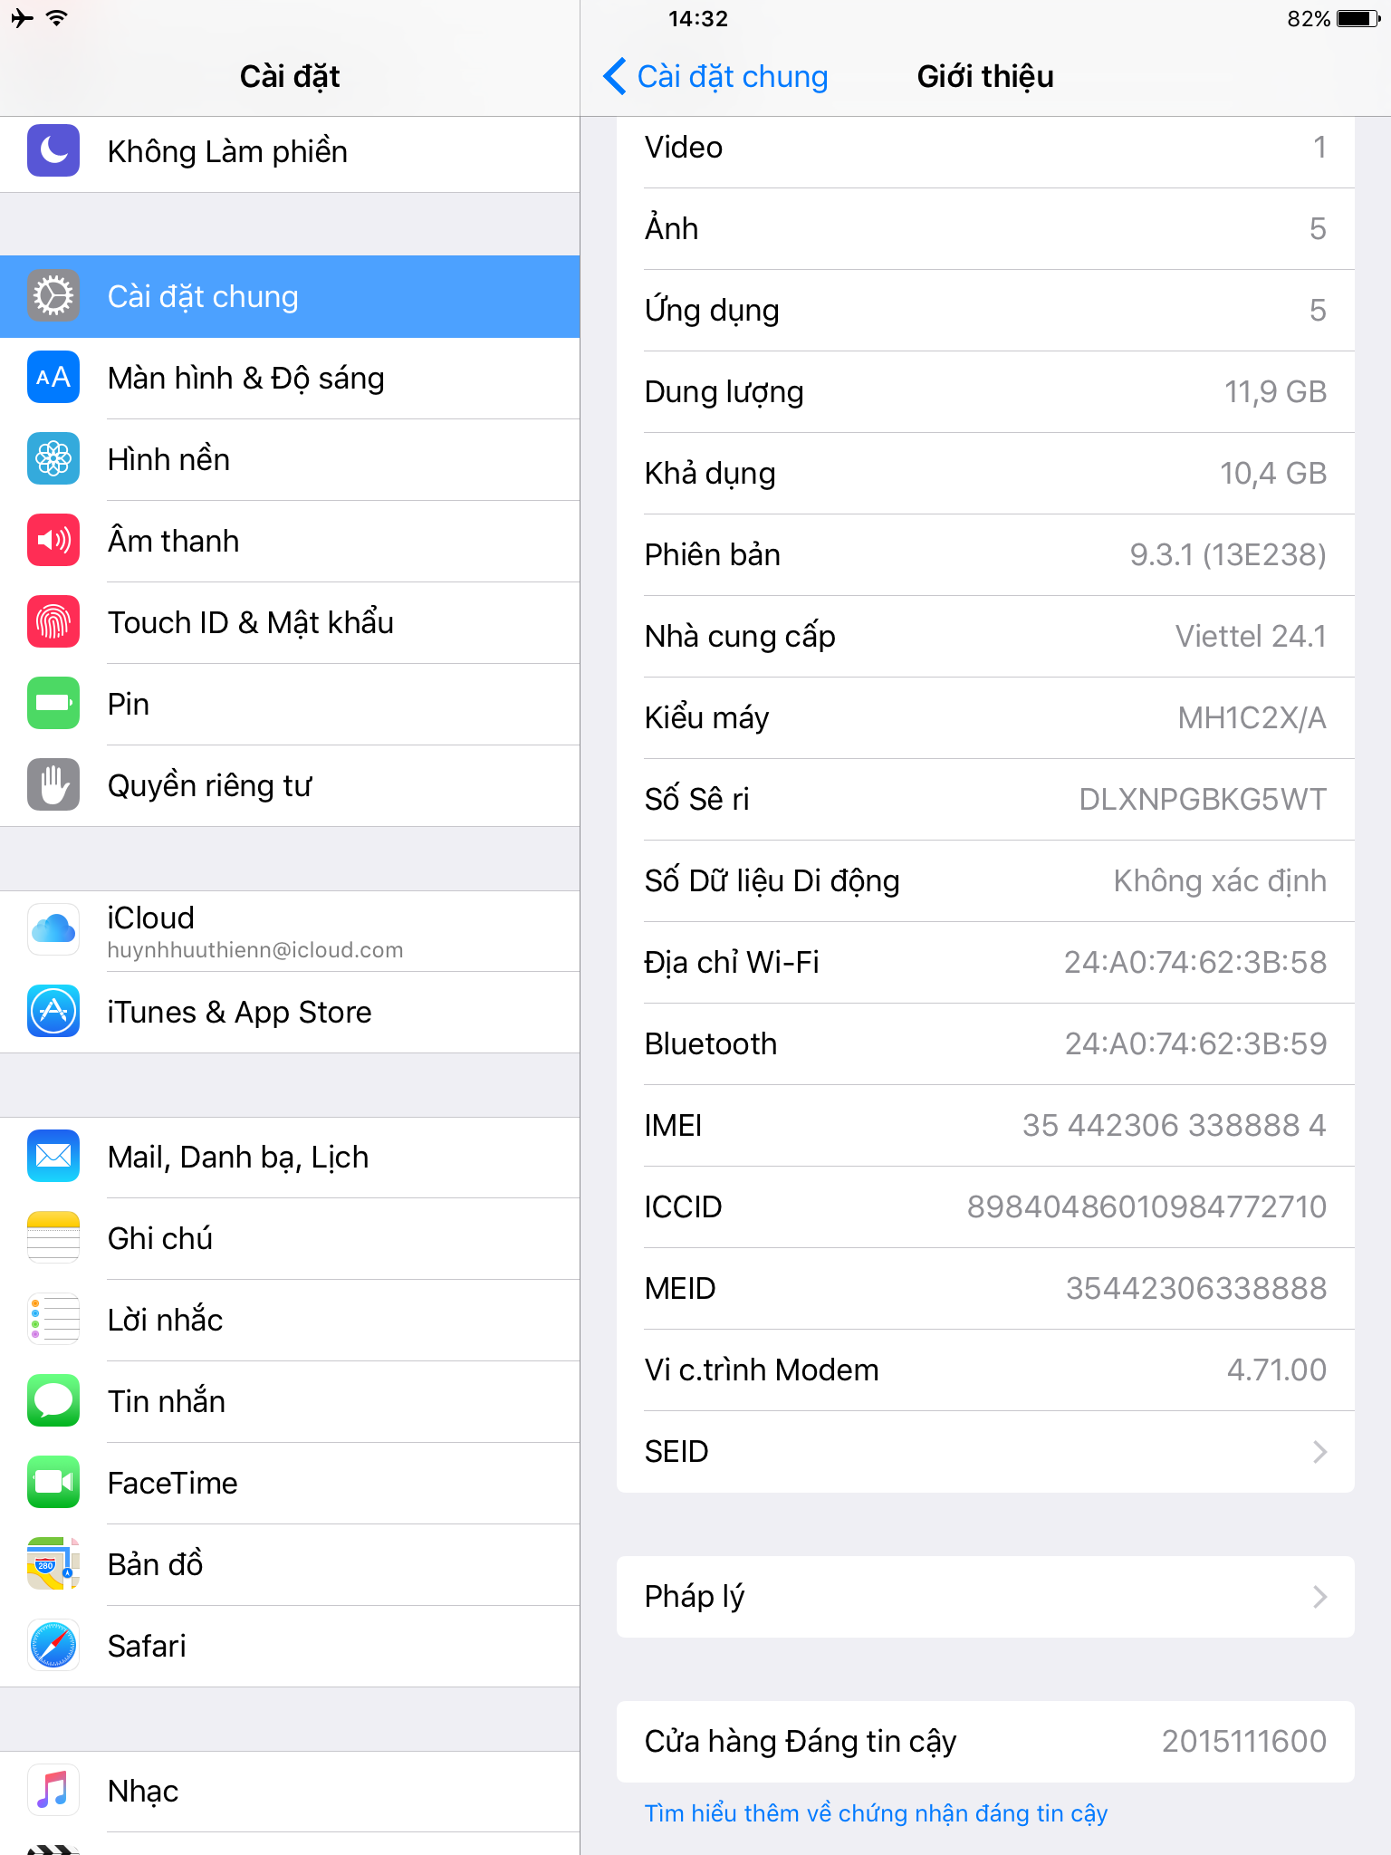This screenshot has width=1391, height=1855.
Task: Expand the SEID row chevron
Action: [x=1319, y=1452]
